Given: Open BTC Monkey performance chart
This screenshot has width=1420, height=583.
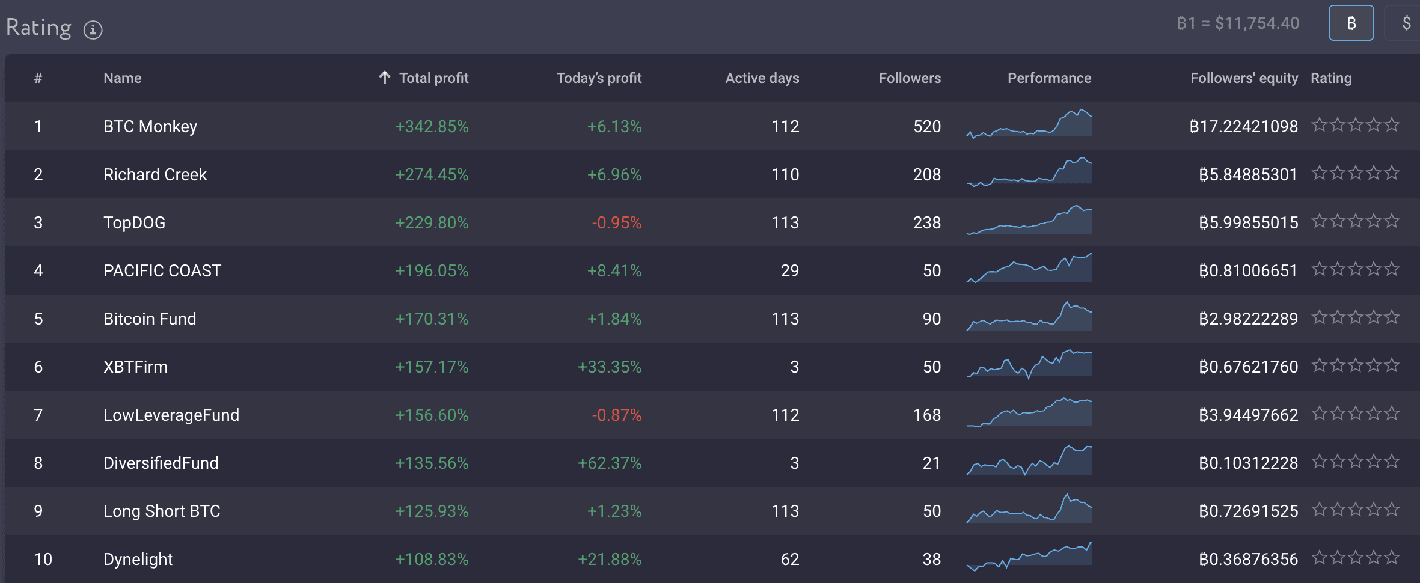Looking at the screenshot, I should (x=1029, y=124).
